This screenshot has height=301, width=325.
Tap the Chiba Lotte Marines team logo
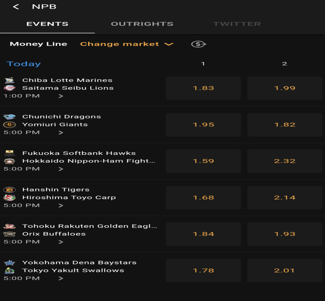(10, 80)
